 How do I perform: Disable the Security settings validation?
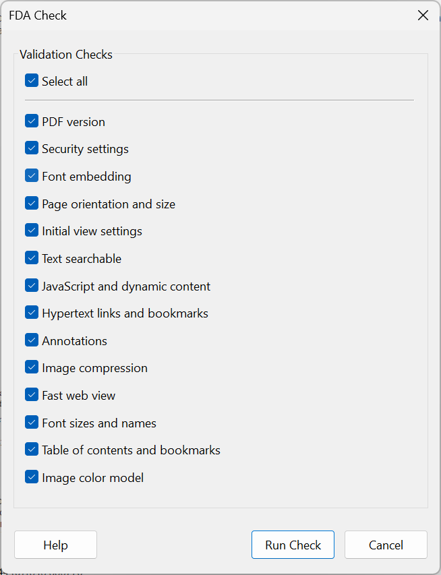click(x=31, y=148)
